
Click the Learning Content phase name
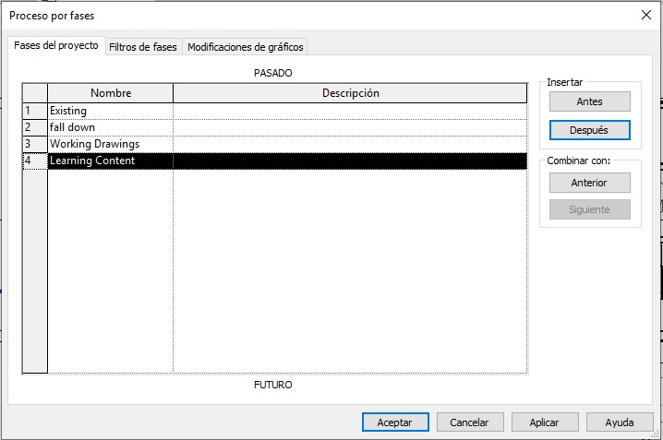[x=110, y=161]
